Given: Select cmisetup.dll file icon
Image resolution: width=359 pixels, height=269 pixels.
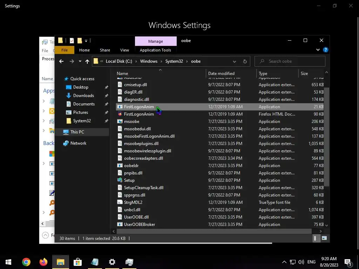Looking at the screenshot, I should (120, 85).
